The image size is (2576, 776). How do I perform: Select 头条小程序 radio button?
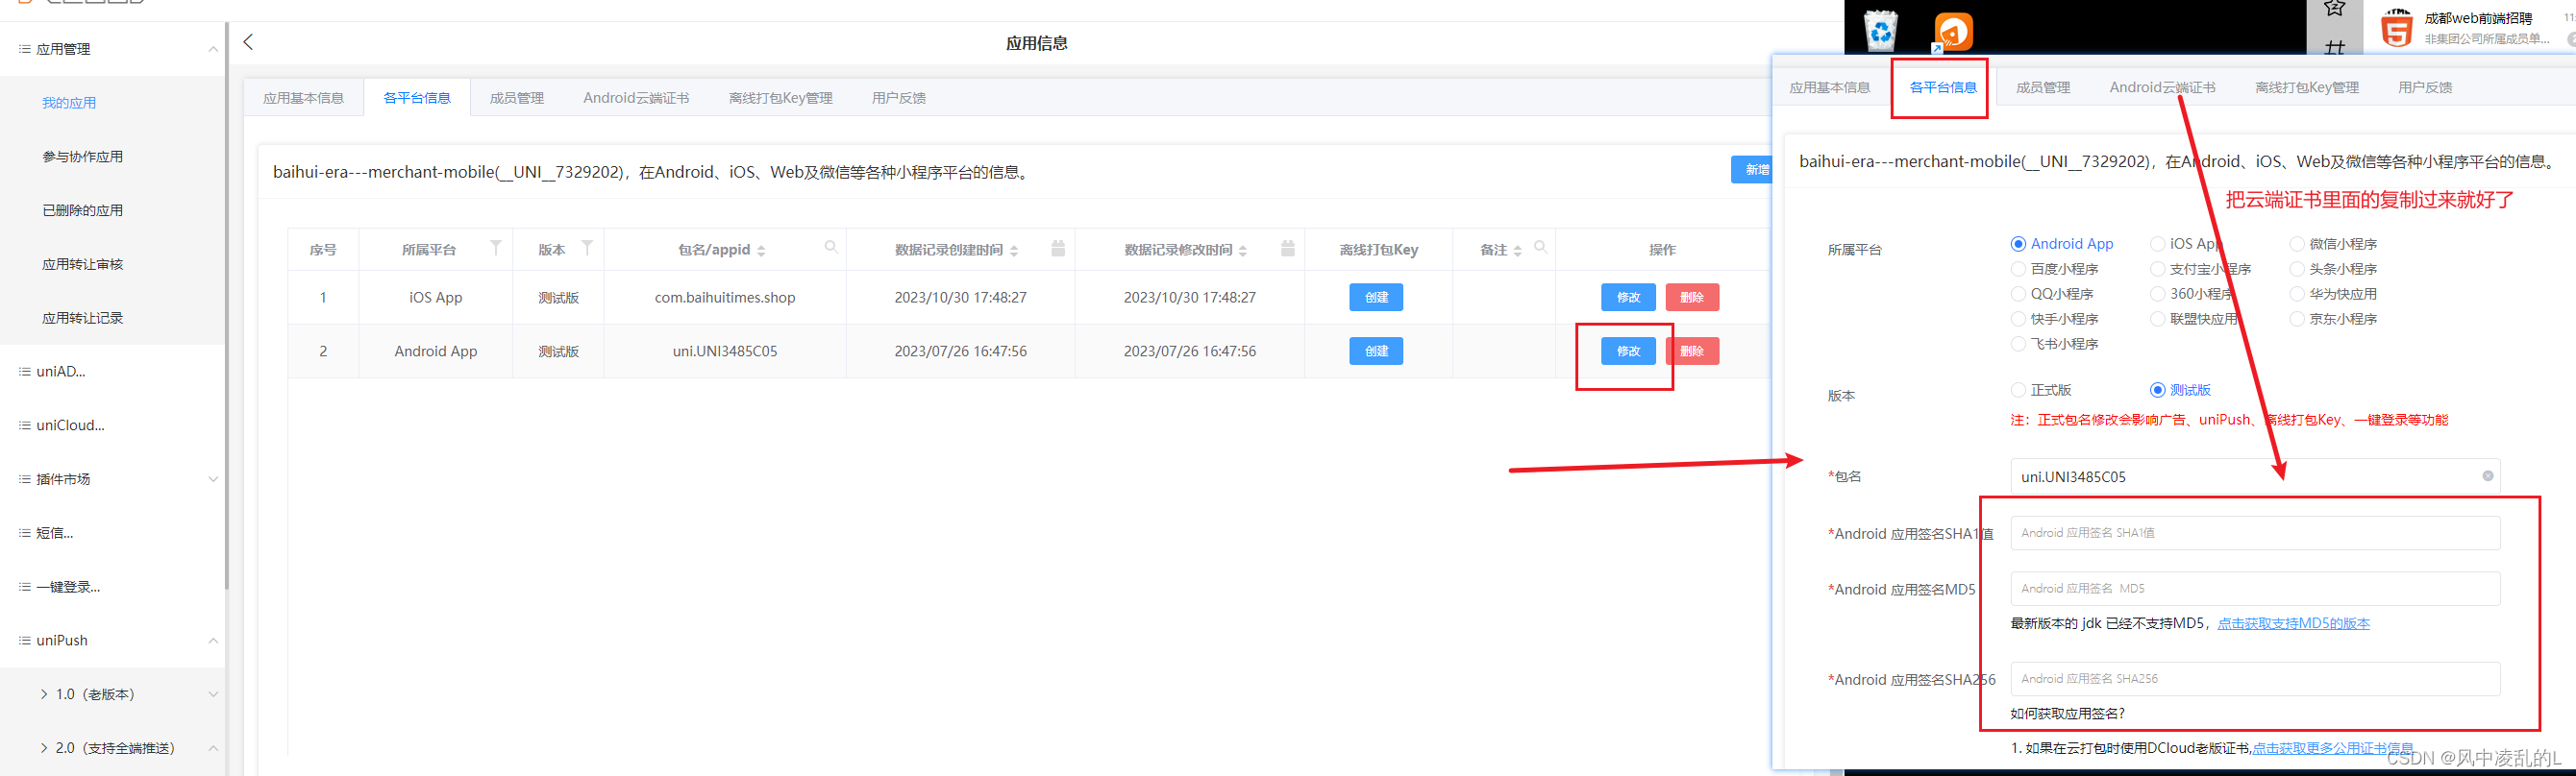click(x=2297, y=269)
